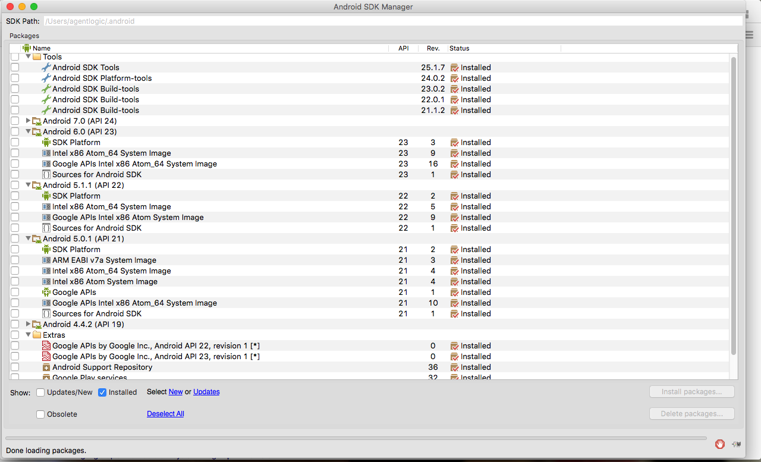Tick the Google APIs Intel x86 Atom_64 checkbox, API 23
The width and height of the screenshot is (761, 462).
[x=15, y=164]
